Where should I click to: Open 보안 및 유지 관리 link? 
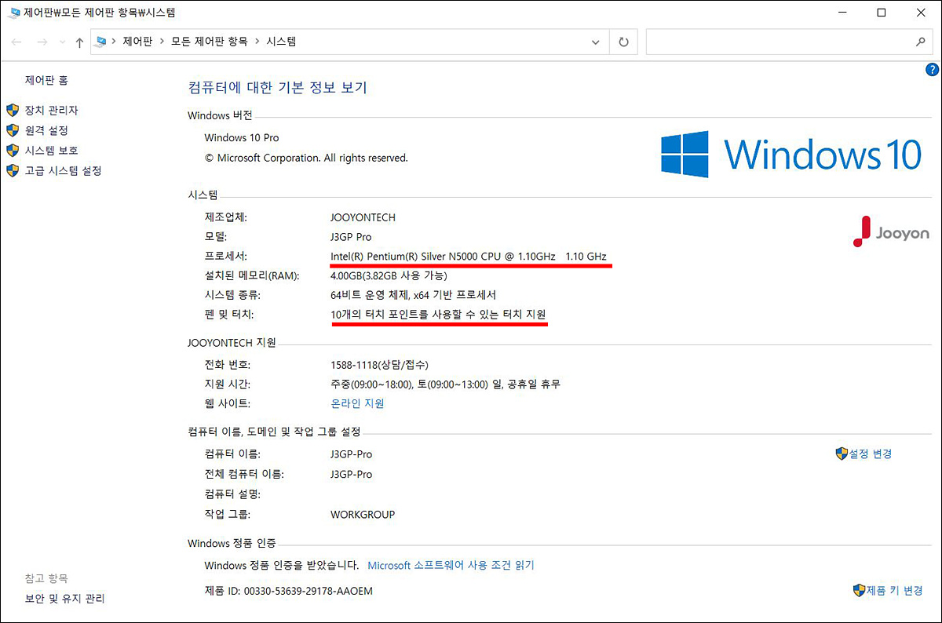64,599
